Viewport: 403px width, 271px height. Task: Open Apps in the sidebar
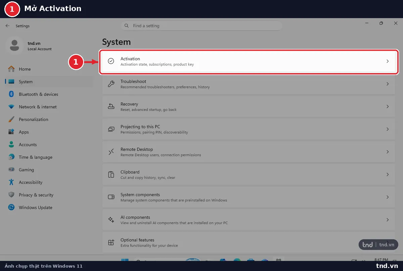point(49,132)
